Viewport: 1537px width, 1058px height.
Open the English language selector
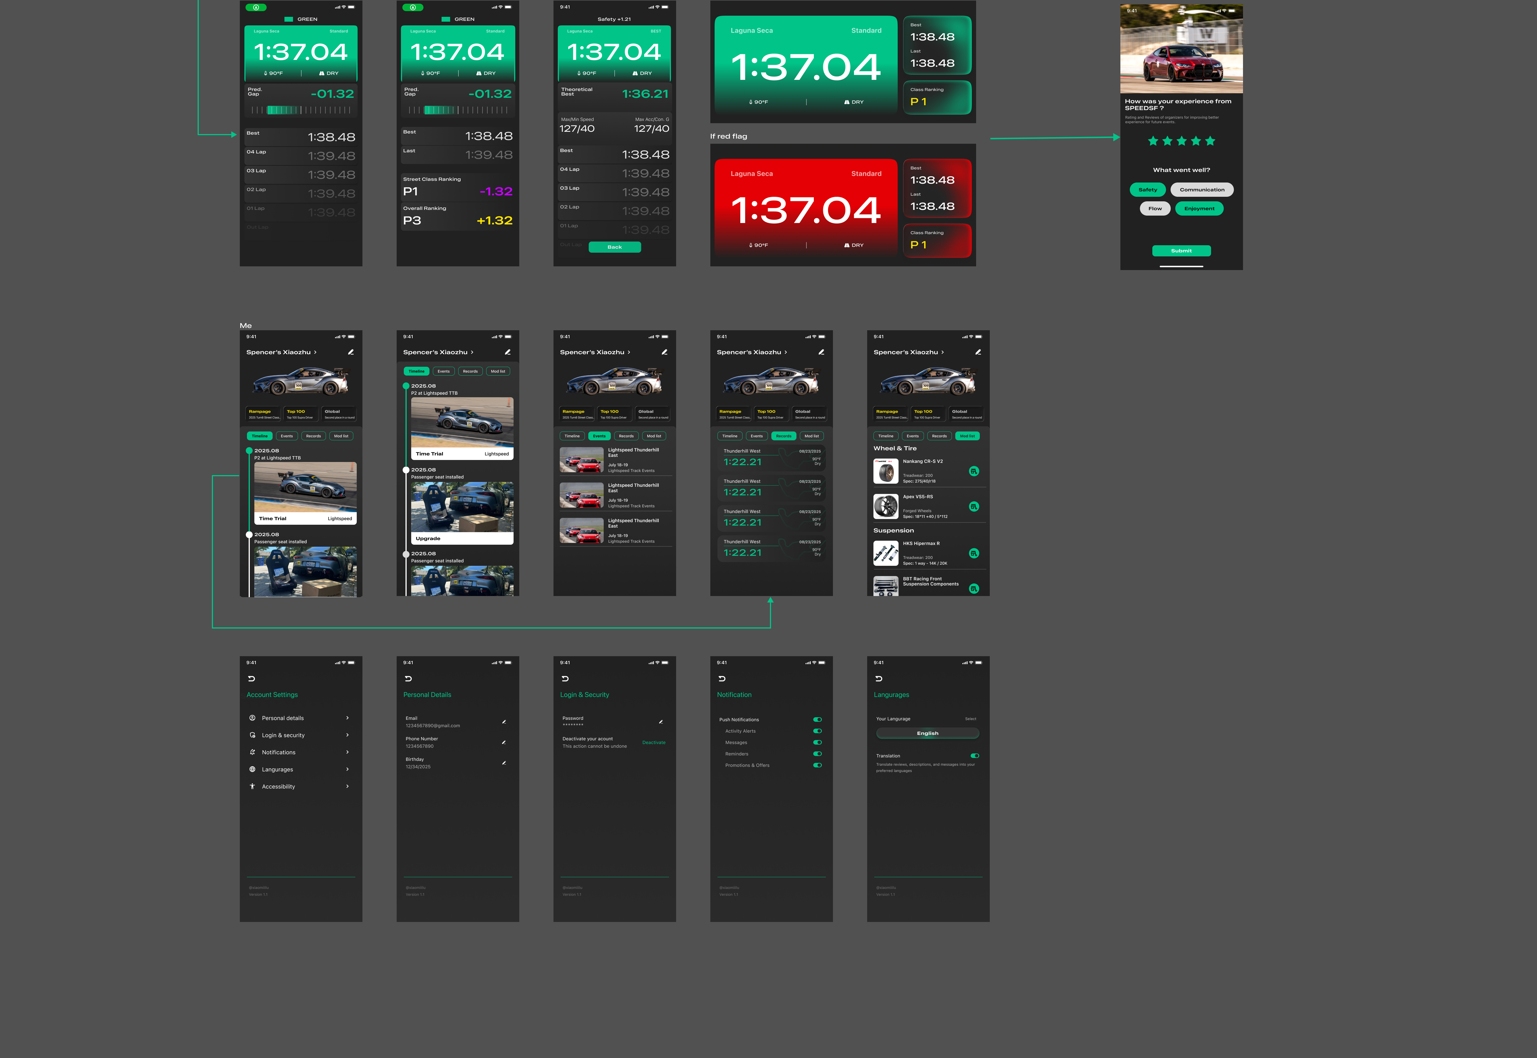pyautogui.click(x=927, y=733)
